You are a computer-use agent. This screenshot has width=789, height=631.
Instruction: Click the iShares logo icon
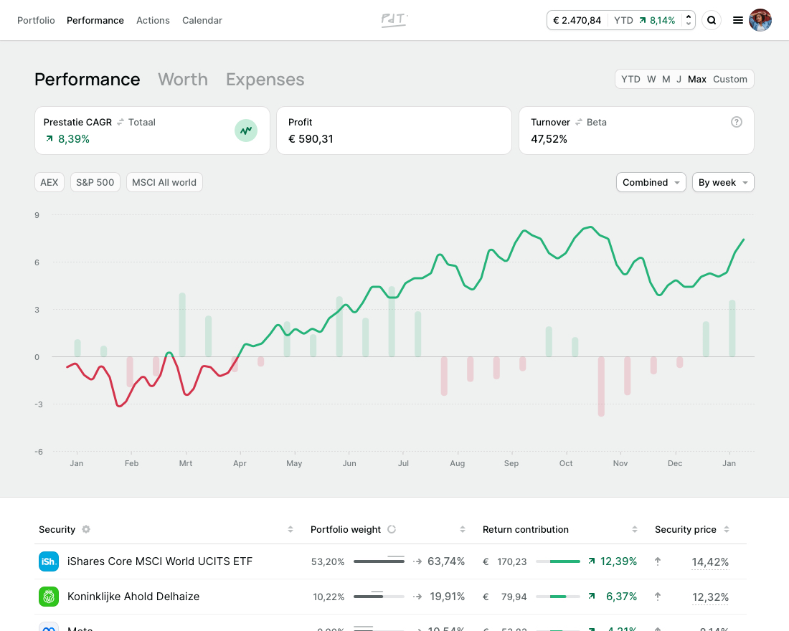coord(49,561)
